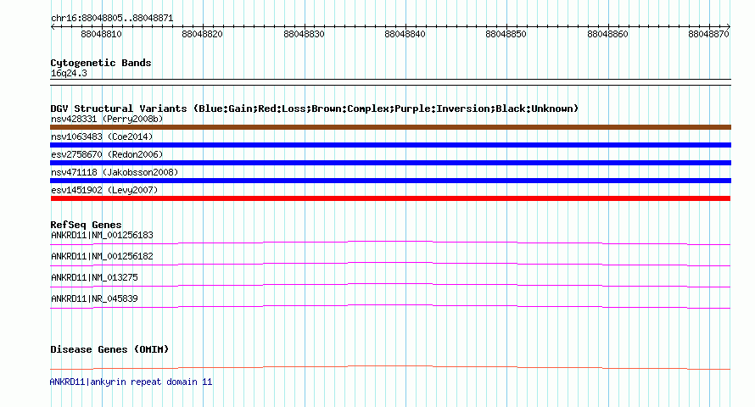Select the Cytogenetic Bands track title
755x407 pixels.
101,63
